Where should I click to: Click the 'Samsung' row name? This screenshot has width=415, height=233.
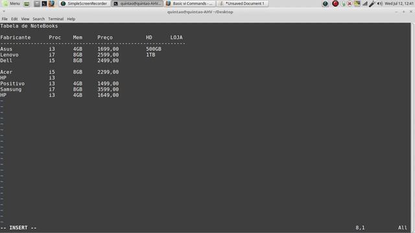pos(11,89)
